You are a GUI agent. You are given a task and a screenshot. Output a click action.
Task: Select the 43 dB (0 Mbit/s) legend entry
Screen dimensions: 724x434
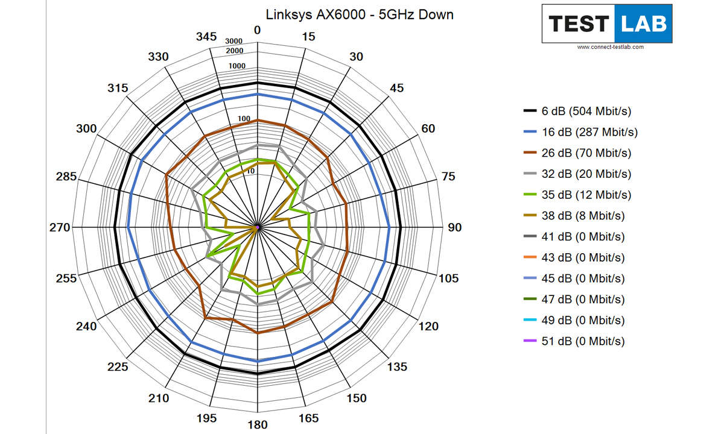click(574, 257)
